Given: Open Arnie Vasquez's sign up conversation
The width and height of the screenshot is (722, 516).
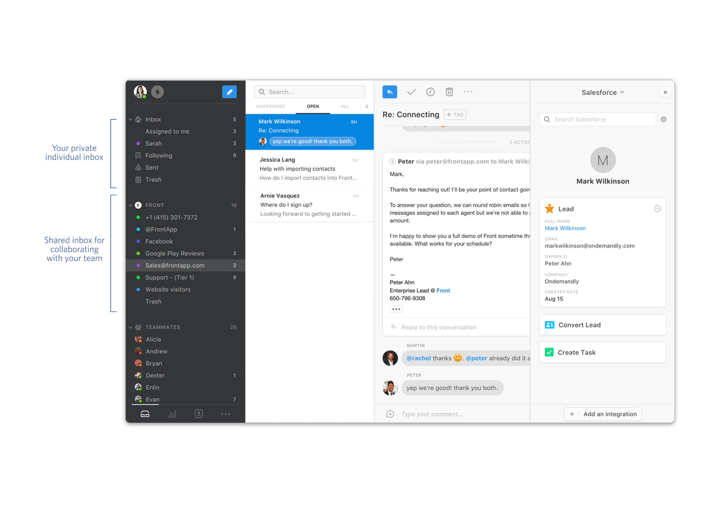Looking at the screenshot, I should [309, 204].
